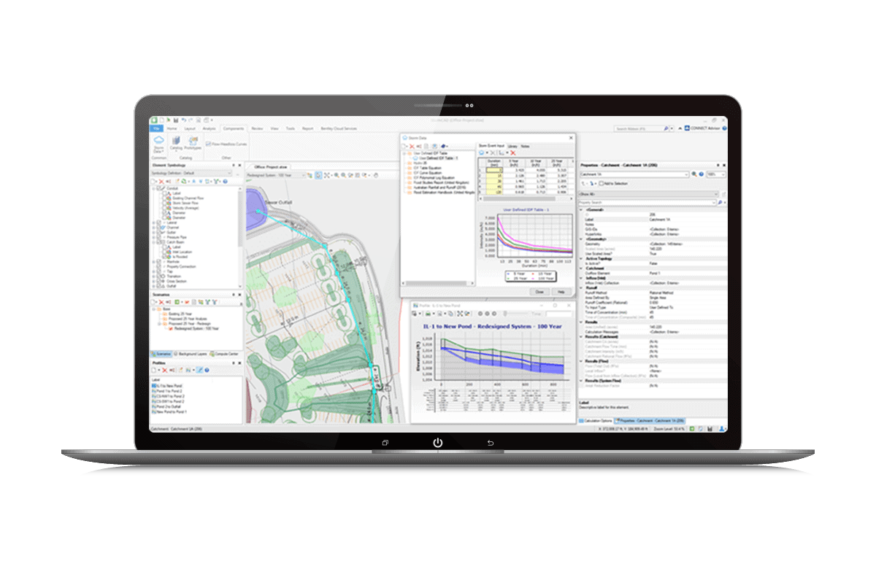
Task: Enable the Add to Selection checkbox
Action: pos(601,184)
